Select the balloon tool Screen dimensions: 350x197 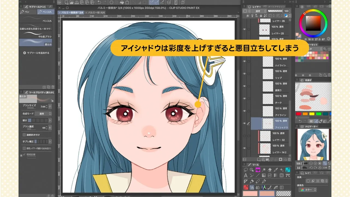click(x=252, y=175)
